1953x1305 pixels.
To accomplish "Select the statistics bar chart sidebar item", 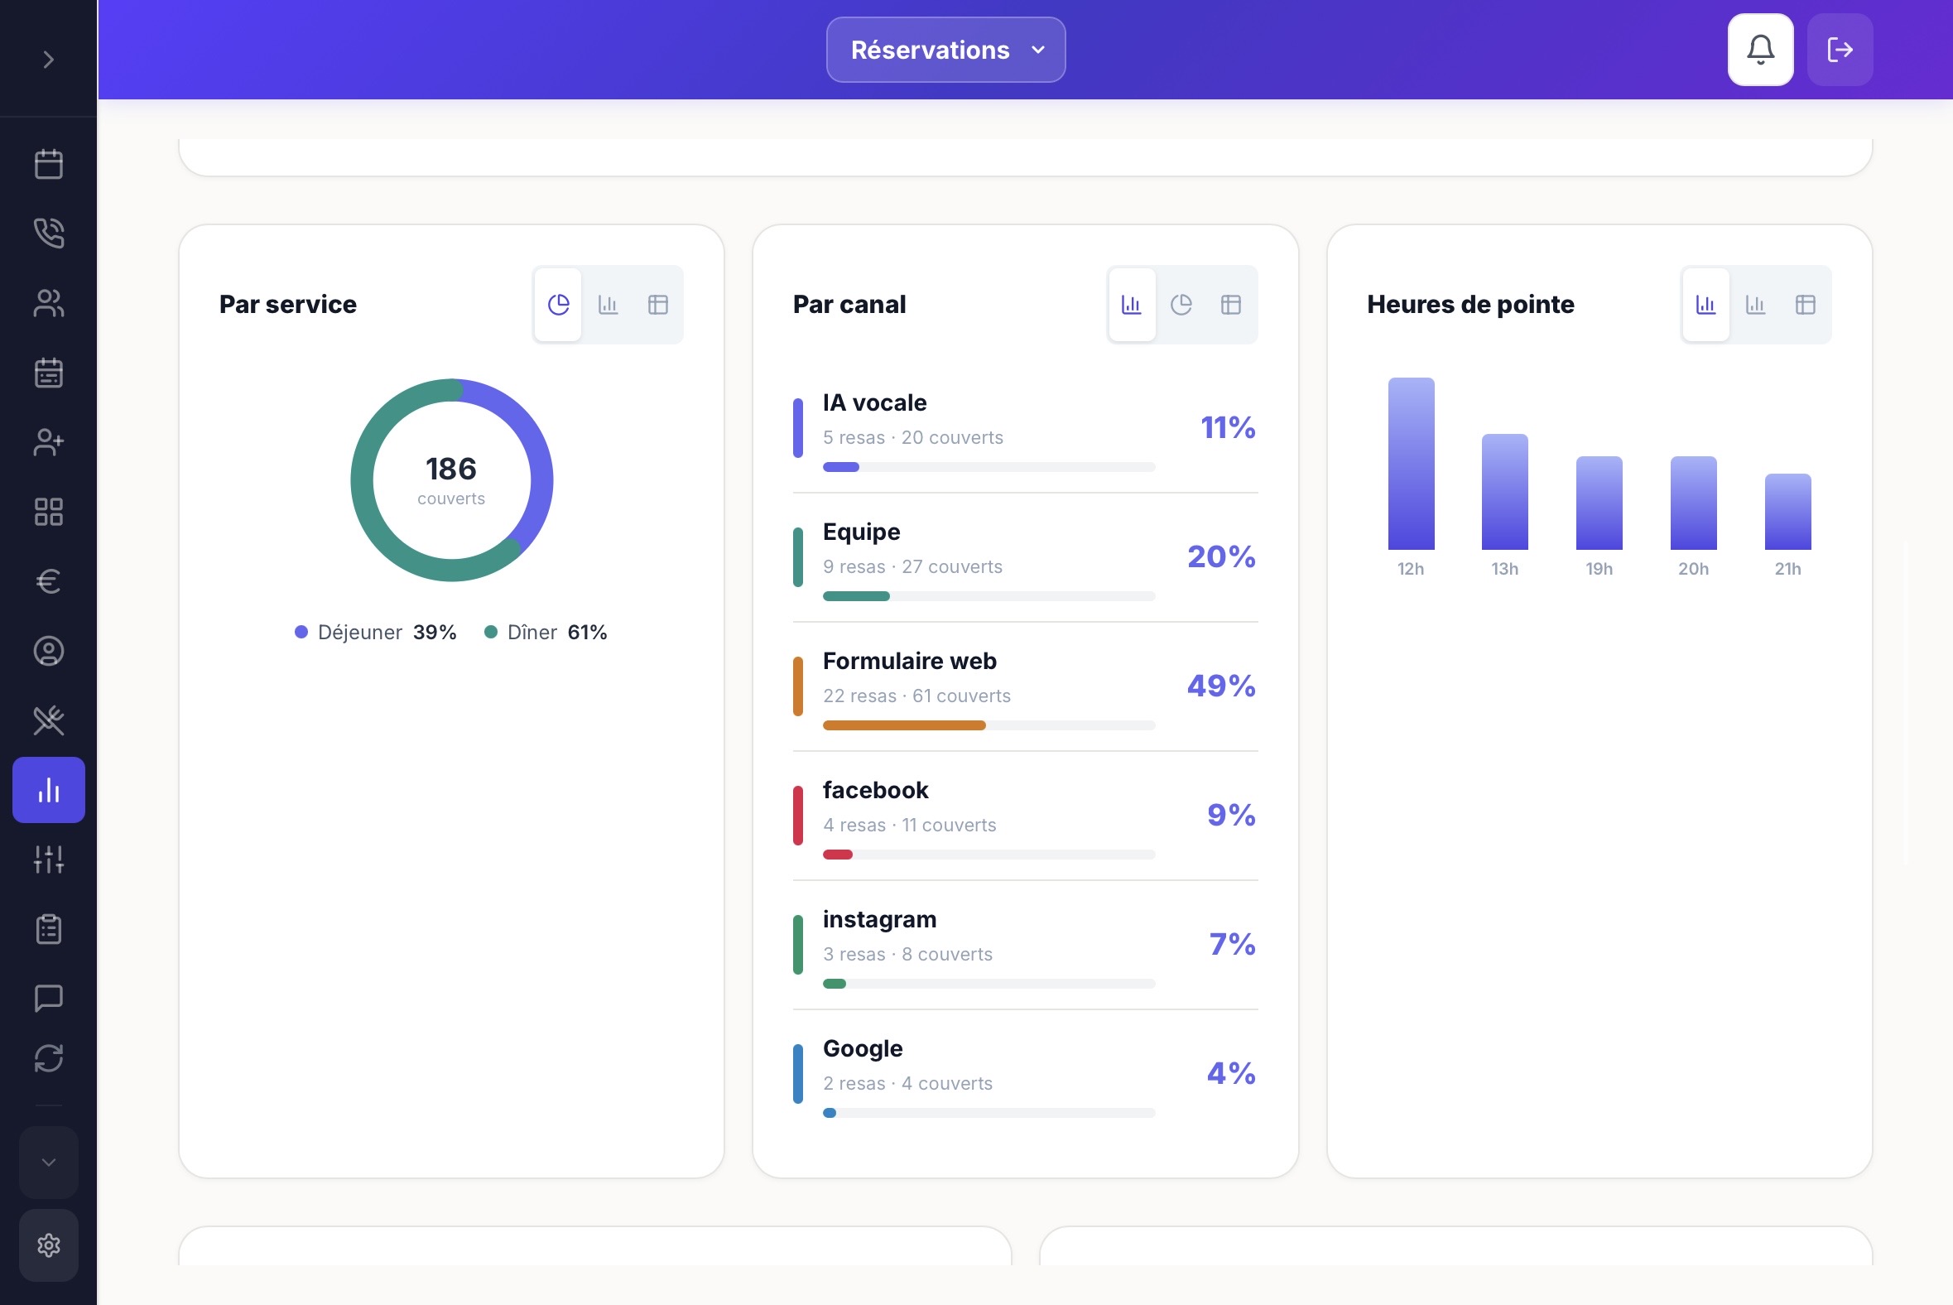I will point(48,790).
